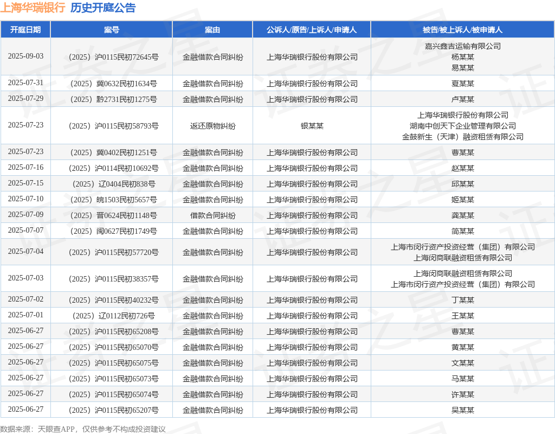Click the date 2025-09-03
The width and height of the screenshot is (555, 434).
(x=25, y=56)
